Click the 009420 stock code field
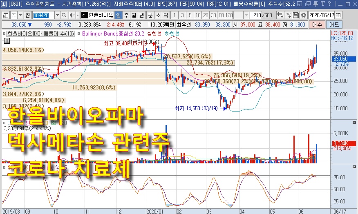The image size is (358, 214). (x=43, y=15)
